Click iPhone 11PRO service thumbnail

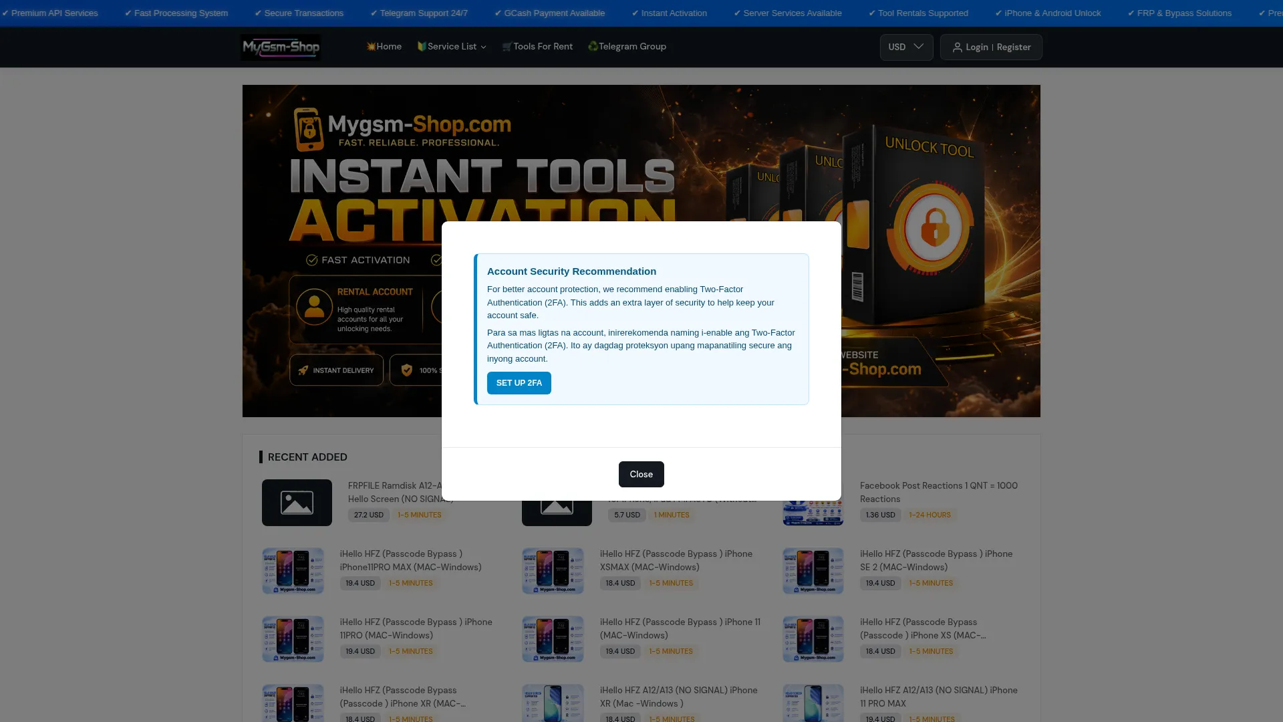click(x=293, y=639)
